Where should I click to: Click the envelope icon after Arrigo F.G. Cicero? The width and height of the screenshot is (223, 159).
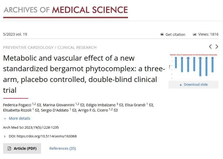[x=116, y=110]
